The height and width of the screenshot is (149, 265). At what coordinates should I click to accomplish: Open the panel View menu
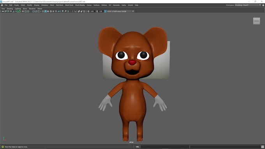(3, 9)
